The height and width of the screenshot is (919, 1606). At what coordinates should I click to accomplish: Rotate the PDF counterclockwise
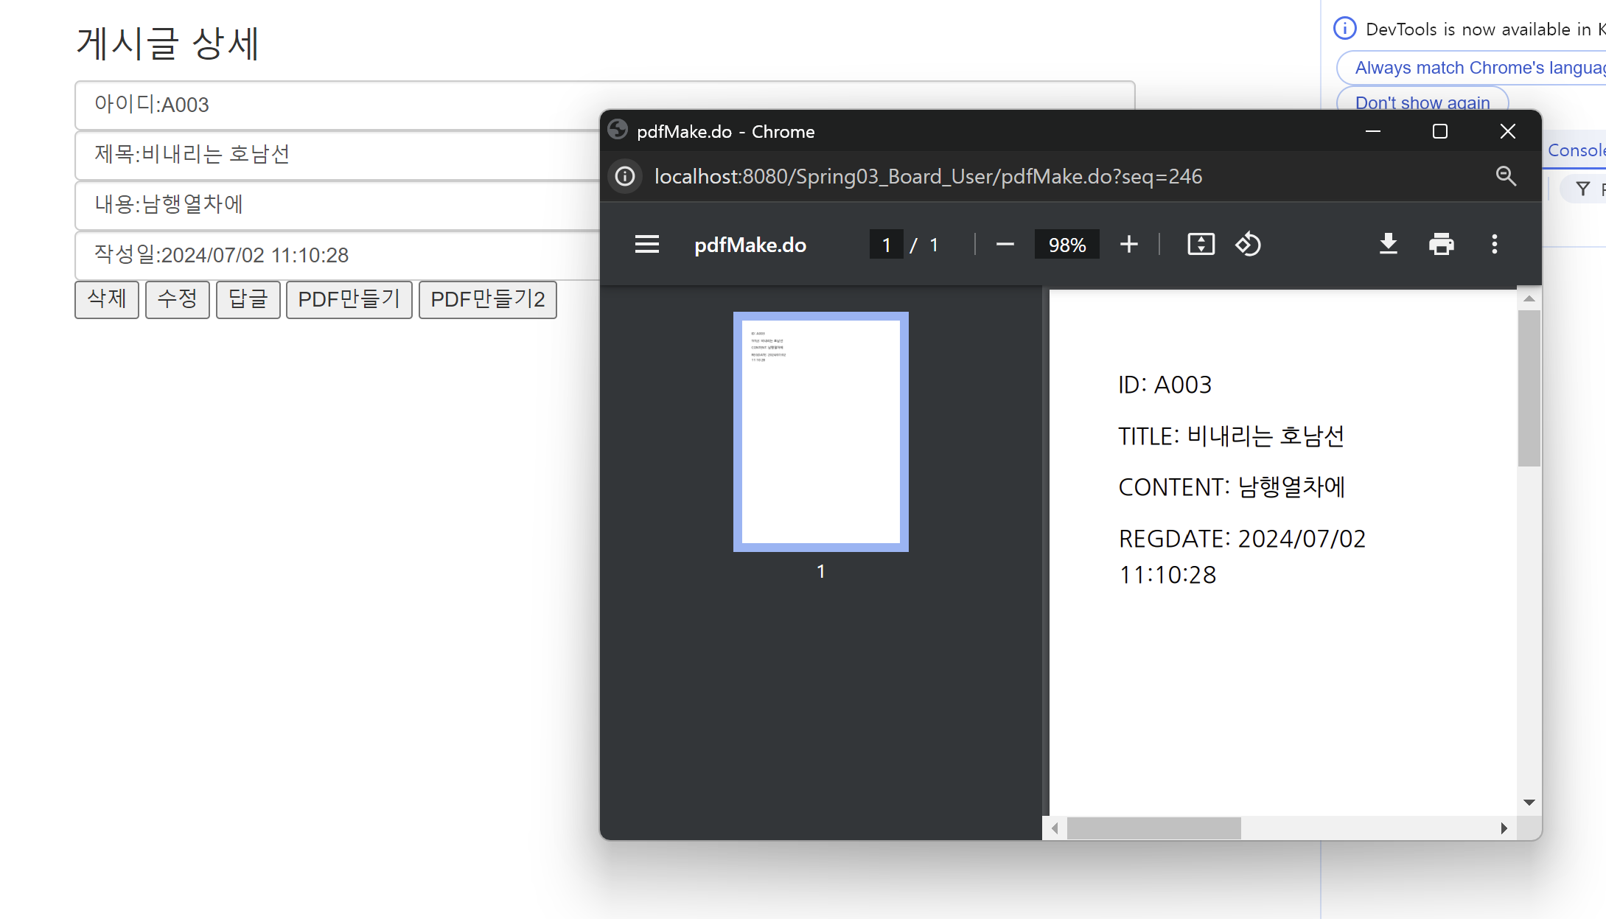[x=1249, y=245]
